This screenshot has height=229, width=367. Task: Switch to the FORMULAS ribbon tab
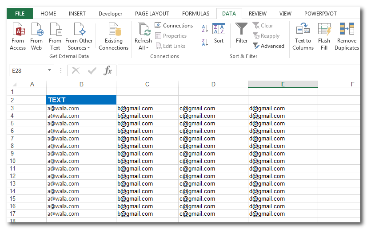click(195, 14)
